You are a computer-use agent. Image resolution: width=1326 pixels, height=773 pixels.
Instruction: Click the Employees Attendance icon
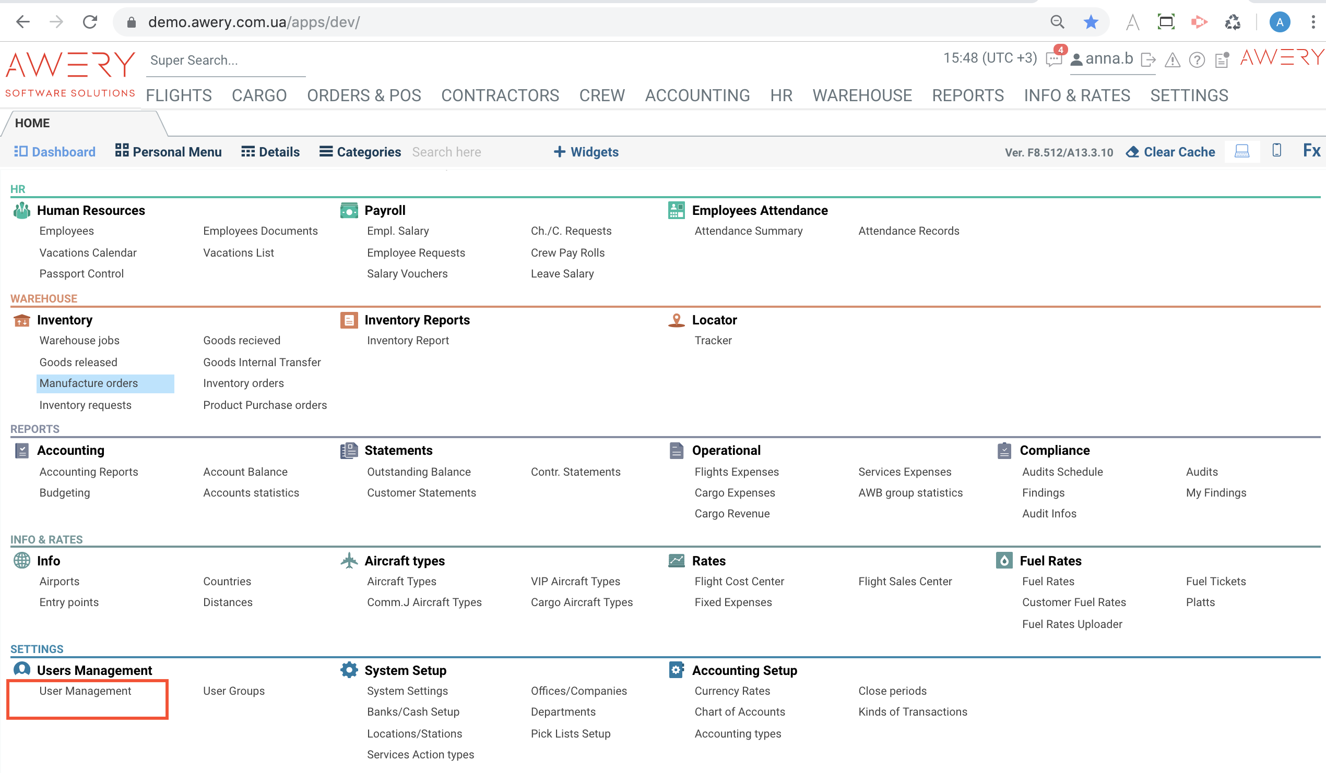pyautogui.click(x=676, y=210)
